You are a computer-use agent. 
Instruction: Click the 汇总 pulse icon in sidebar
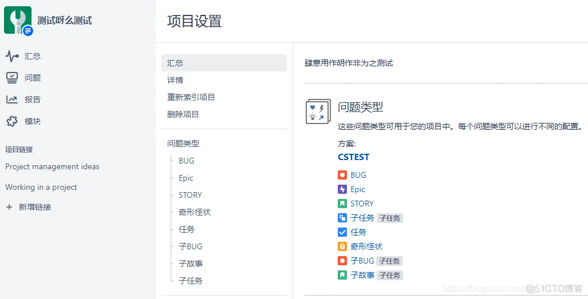pos(12,56)
